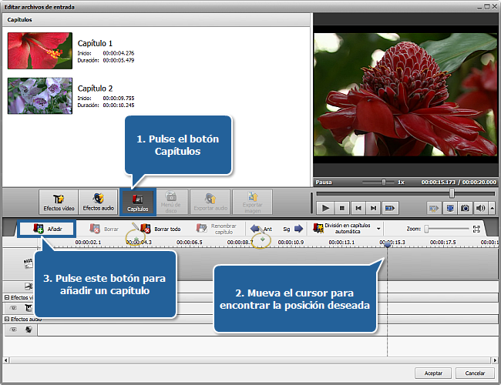Switch to the Capítulos section
This screenshot has height=385, width=501.
click(137, 202)
